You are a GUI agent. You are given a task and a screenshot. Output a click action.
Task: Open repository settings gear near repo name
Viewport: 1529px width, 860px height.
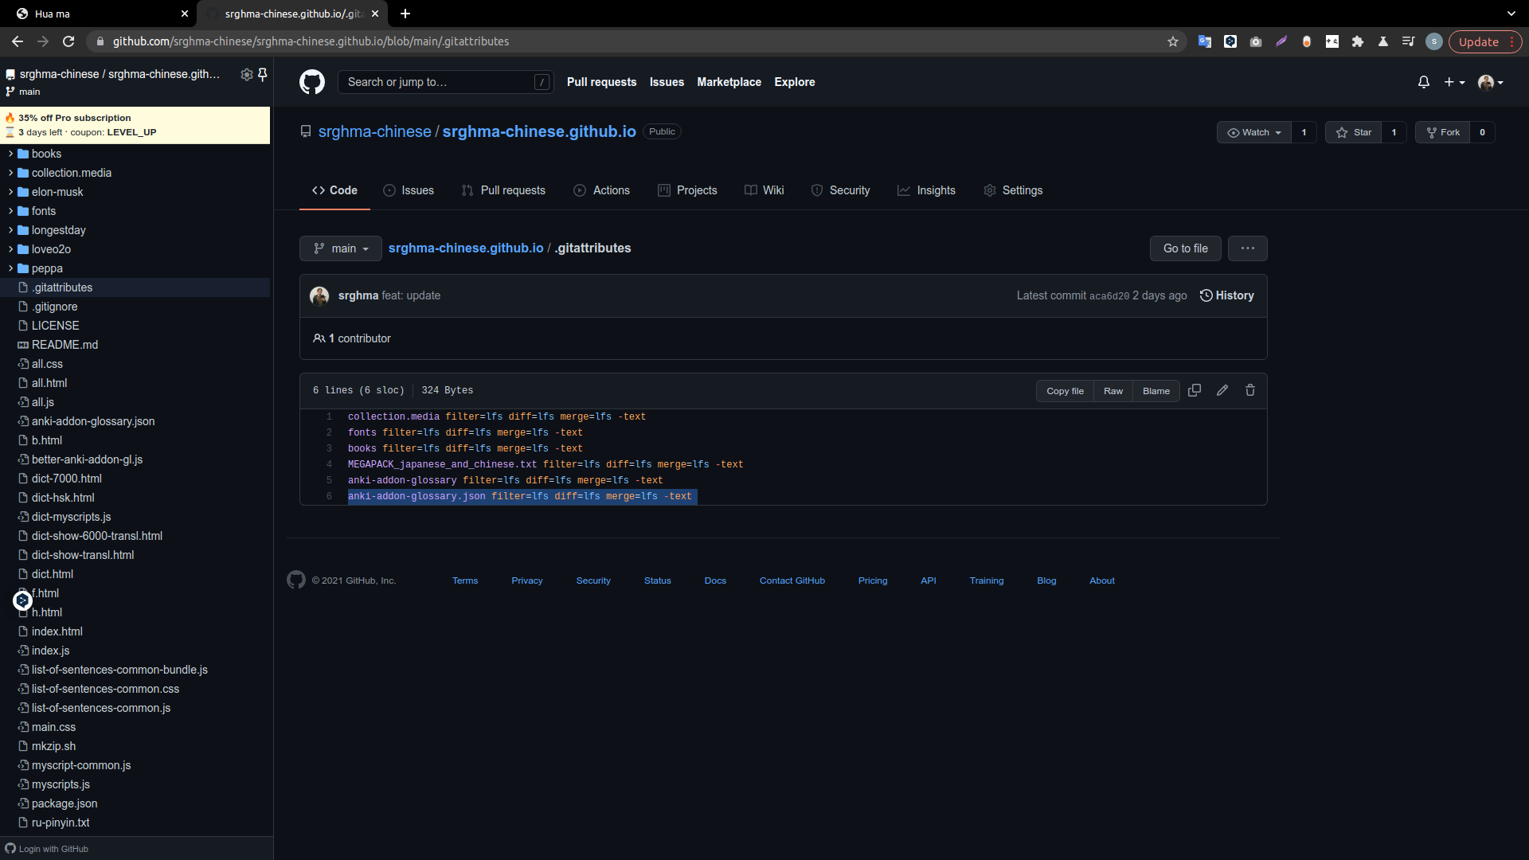tap(246, 74)
